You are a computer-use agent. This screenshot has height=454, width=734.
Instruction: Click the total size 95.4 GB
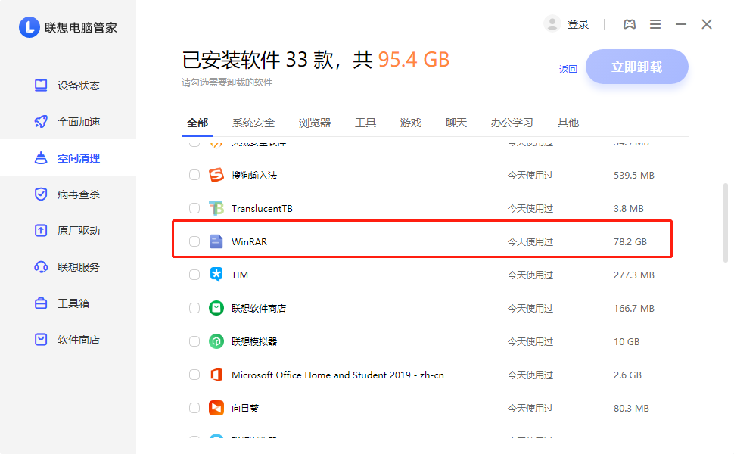pyautogui.click(x=413, y=60)
